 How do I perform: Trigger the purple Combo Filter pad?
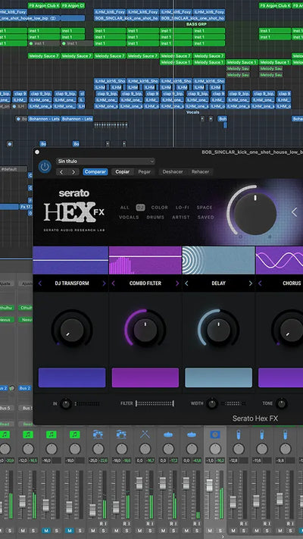click(145, 378)
